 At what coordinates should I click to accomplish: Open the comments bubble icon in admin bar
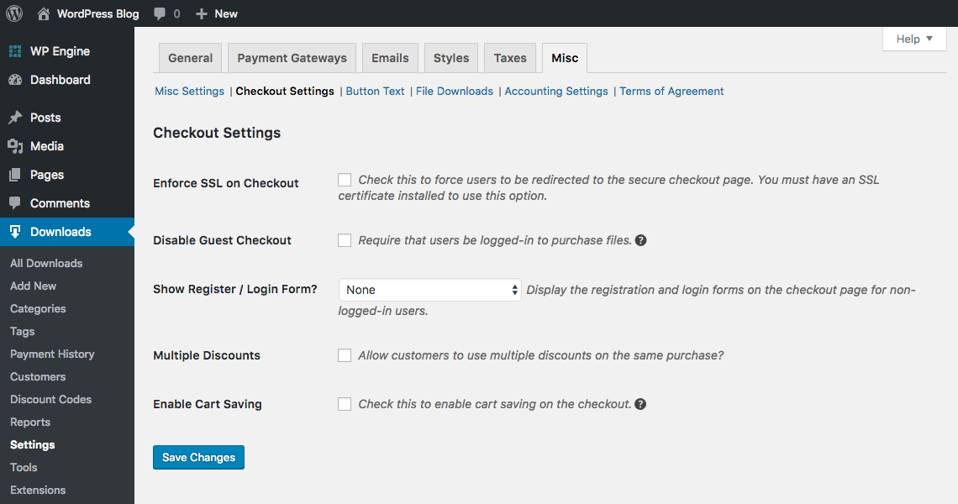click(x=160, y=14)
